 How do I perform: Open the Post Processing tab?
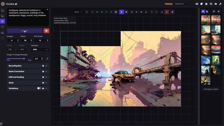(2, 32)
